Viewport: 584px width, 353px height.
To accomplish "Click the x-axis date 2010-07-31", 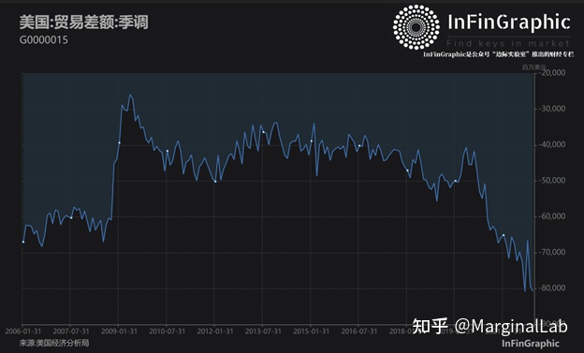I will click(x=168, y=331).
